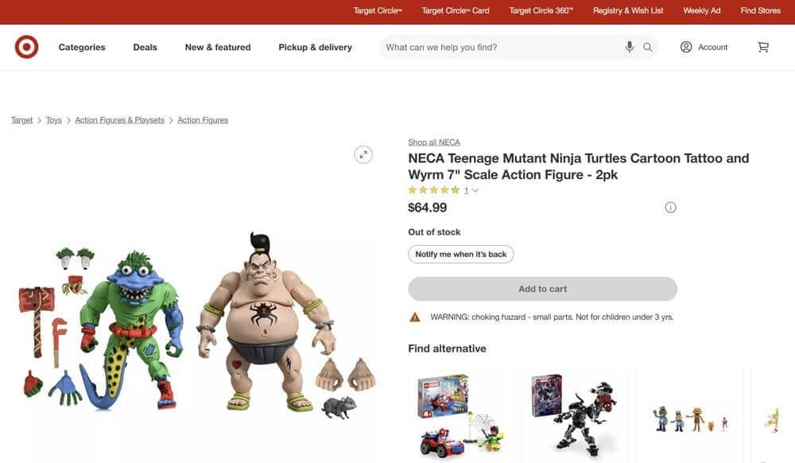Open the Shop all NECA link
795x463 pixels.
(433, 142)
